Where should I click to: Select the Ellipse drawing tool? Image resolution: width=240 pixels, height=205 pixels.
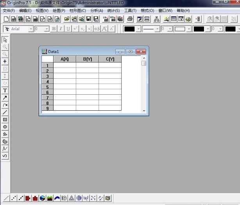tap(5, 127)
